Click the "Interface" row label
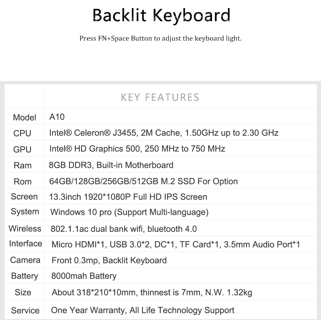This screenshot has width=321, height=320. click(x=25, y=244)
